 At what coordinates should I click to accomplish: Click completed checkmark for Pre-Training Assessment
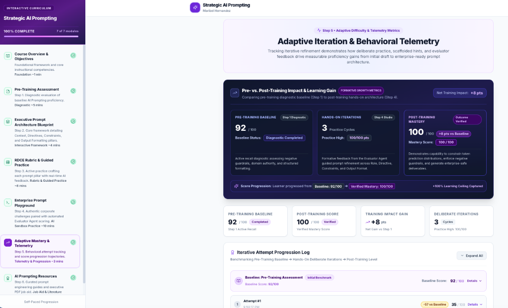[x=73, y=91]
